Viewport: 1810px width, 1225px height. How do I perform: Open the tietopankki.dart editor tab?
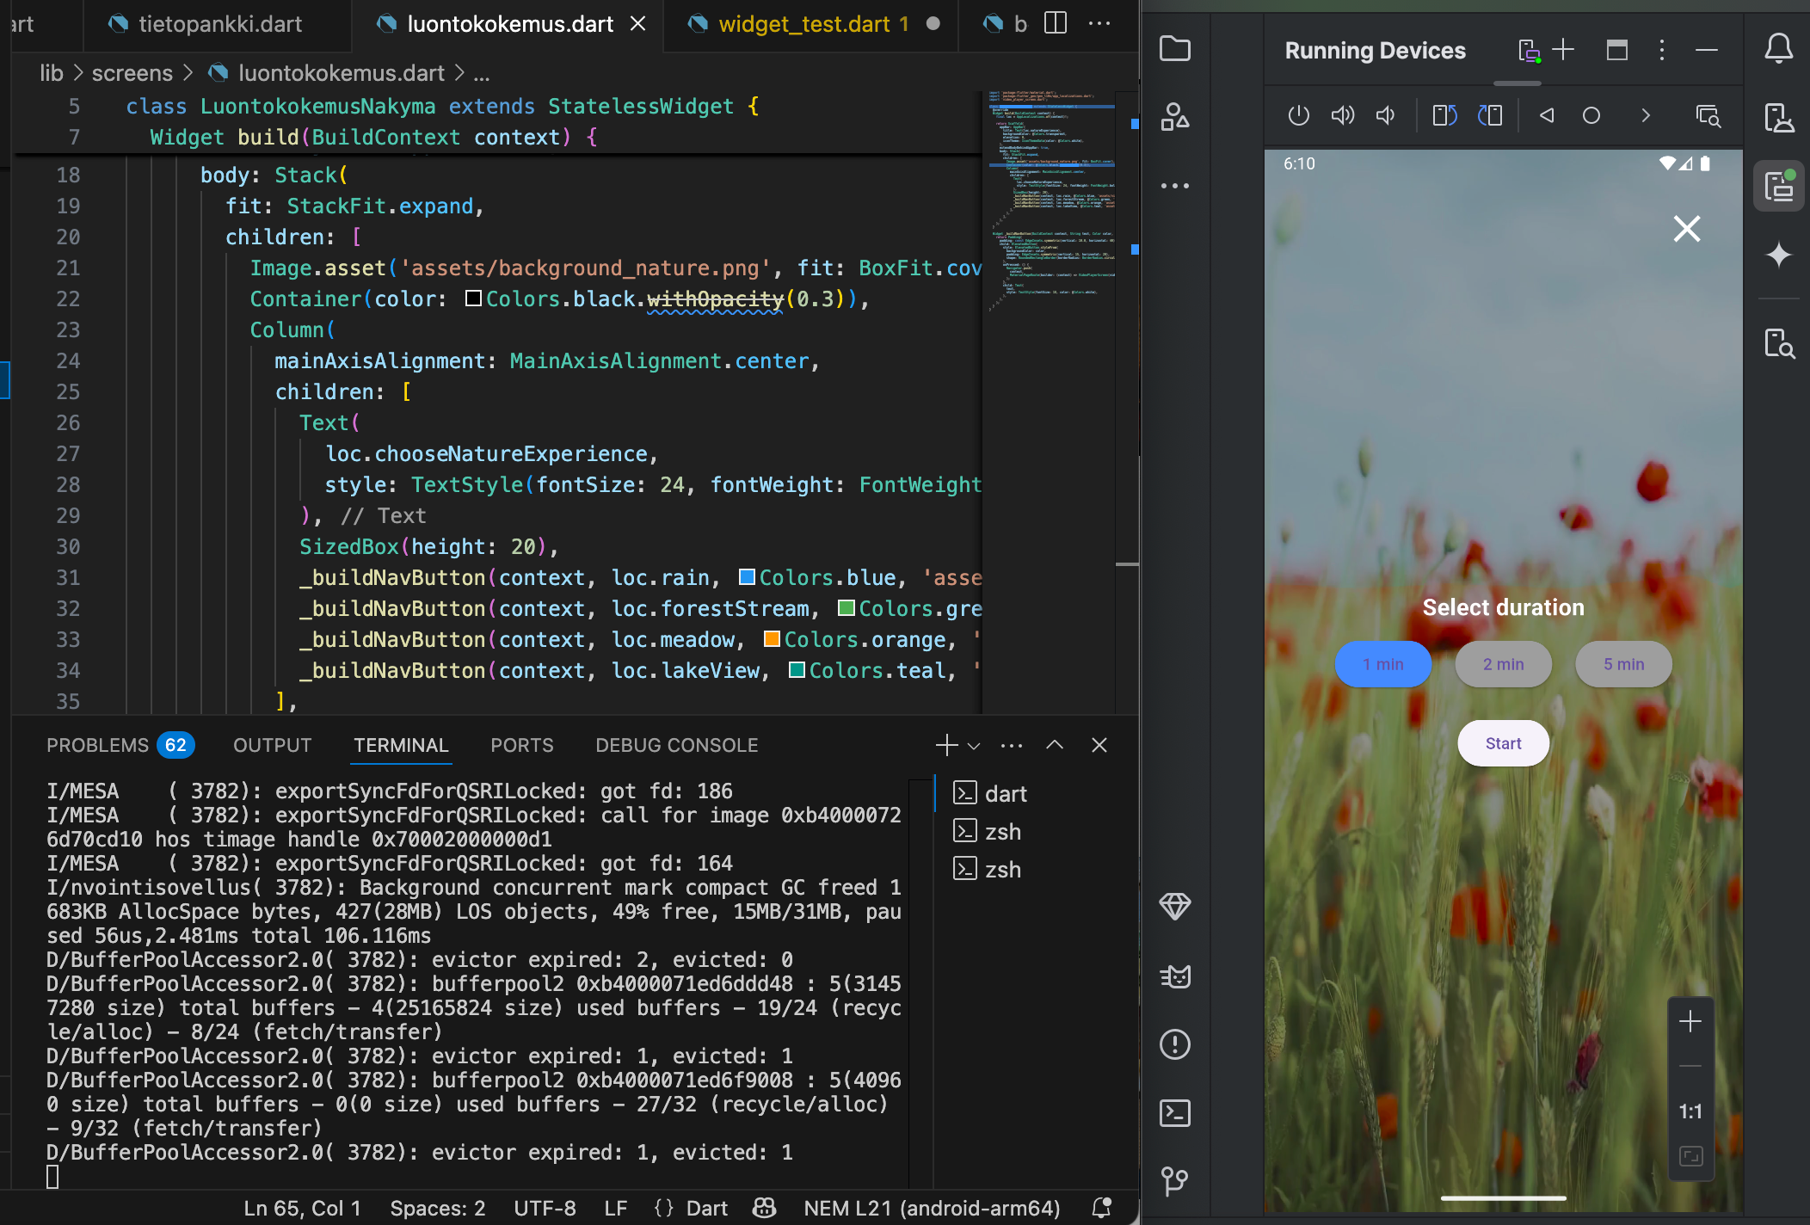coord(220,24)
